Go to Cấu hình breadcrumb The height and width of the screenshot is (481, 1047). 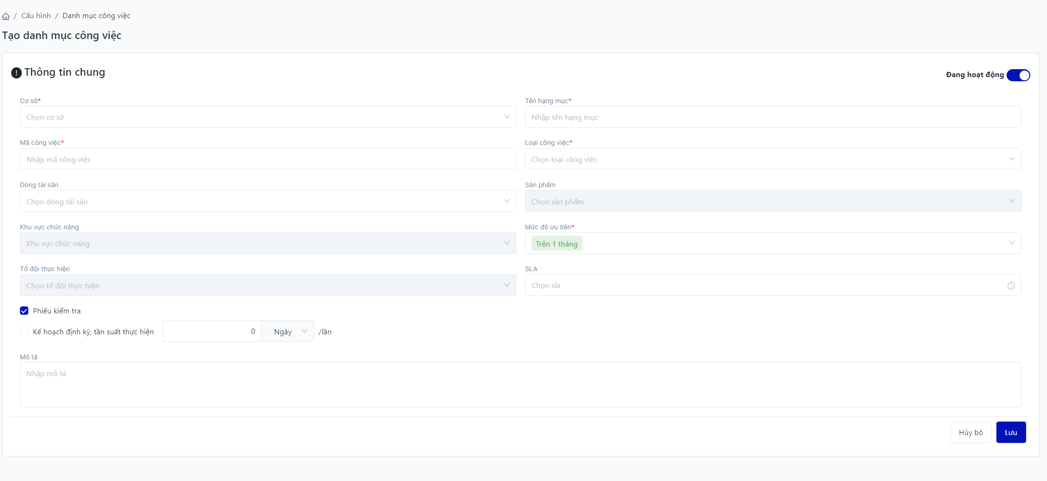[x=36, y=16]
